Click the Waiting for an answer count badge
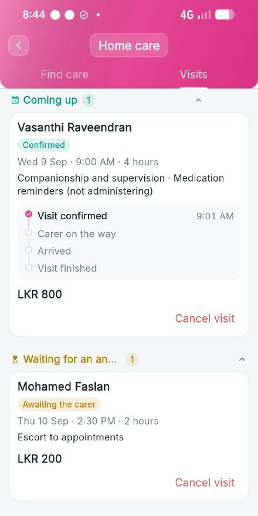The height and width of the screenshot is (516, 258). (x=132, y=359)
